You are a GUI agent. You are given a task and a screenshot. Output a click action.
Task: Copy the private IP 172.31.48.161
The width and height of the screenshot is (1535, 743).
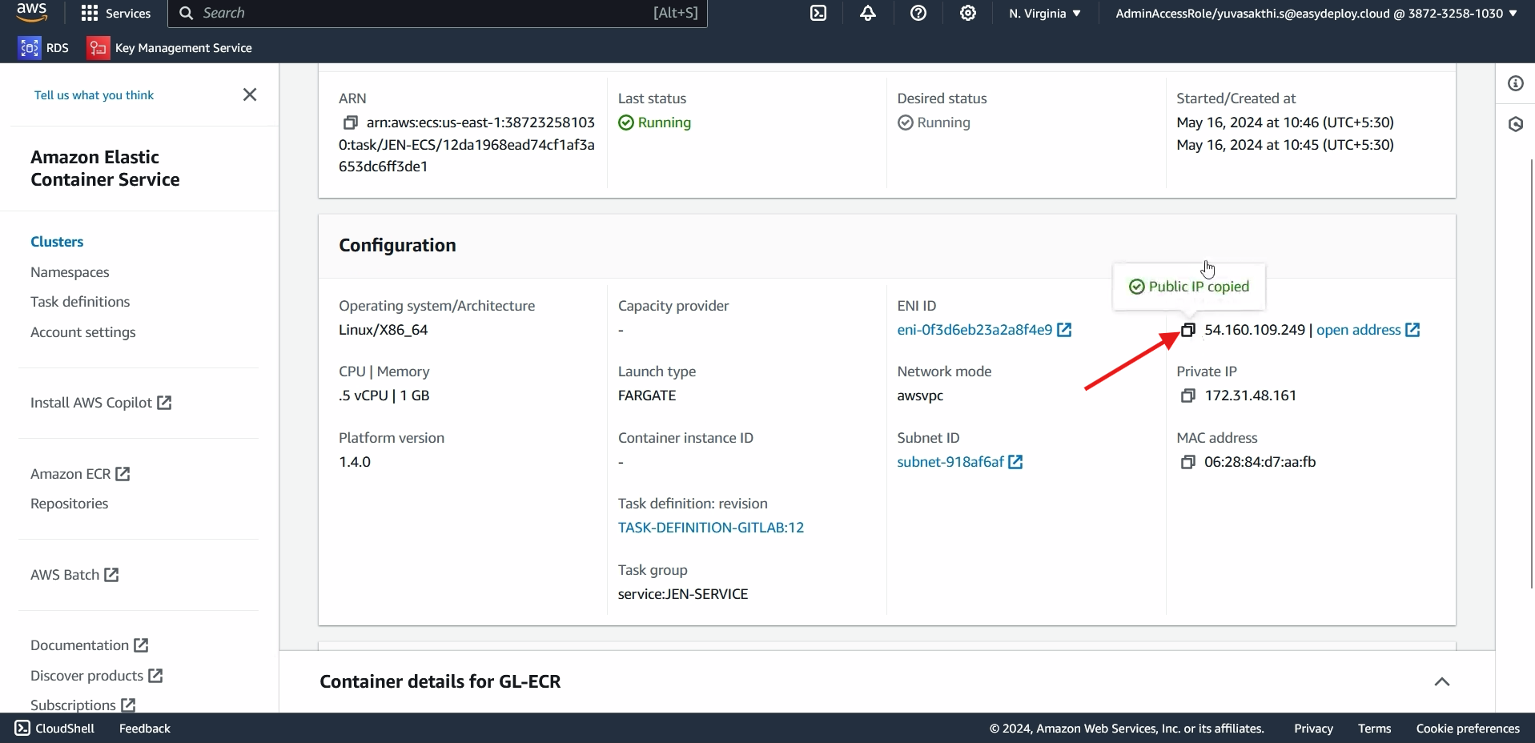coord(1188,396)
